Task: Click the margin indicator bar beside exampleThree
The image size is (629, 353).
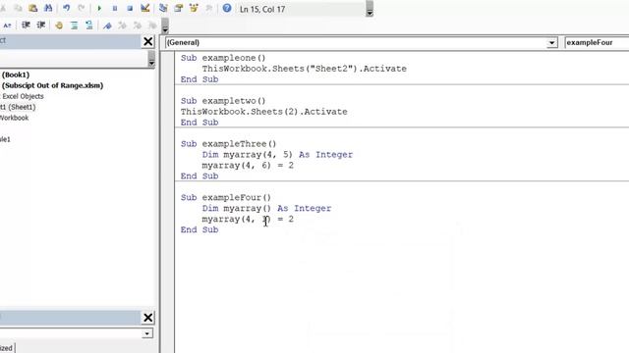Action: click(x=168, y=160)
